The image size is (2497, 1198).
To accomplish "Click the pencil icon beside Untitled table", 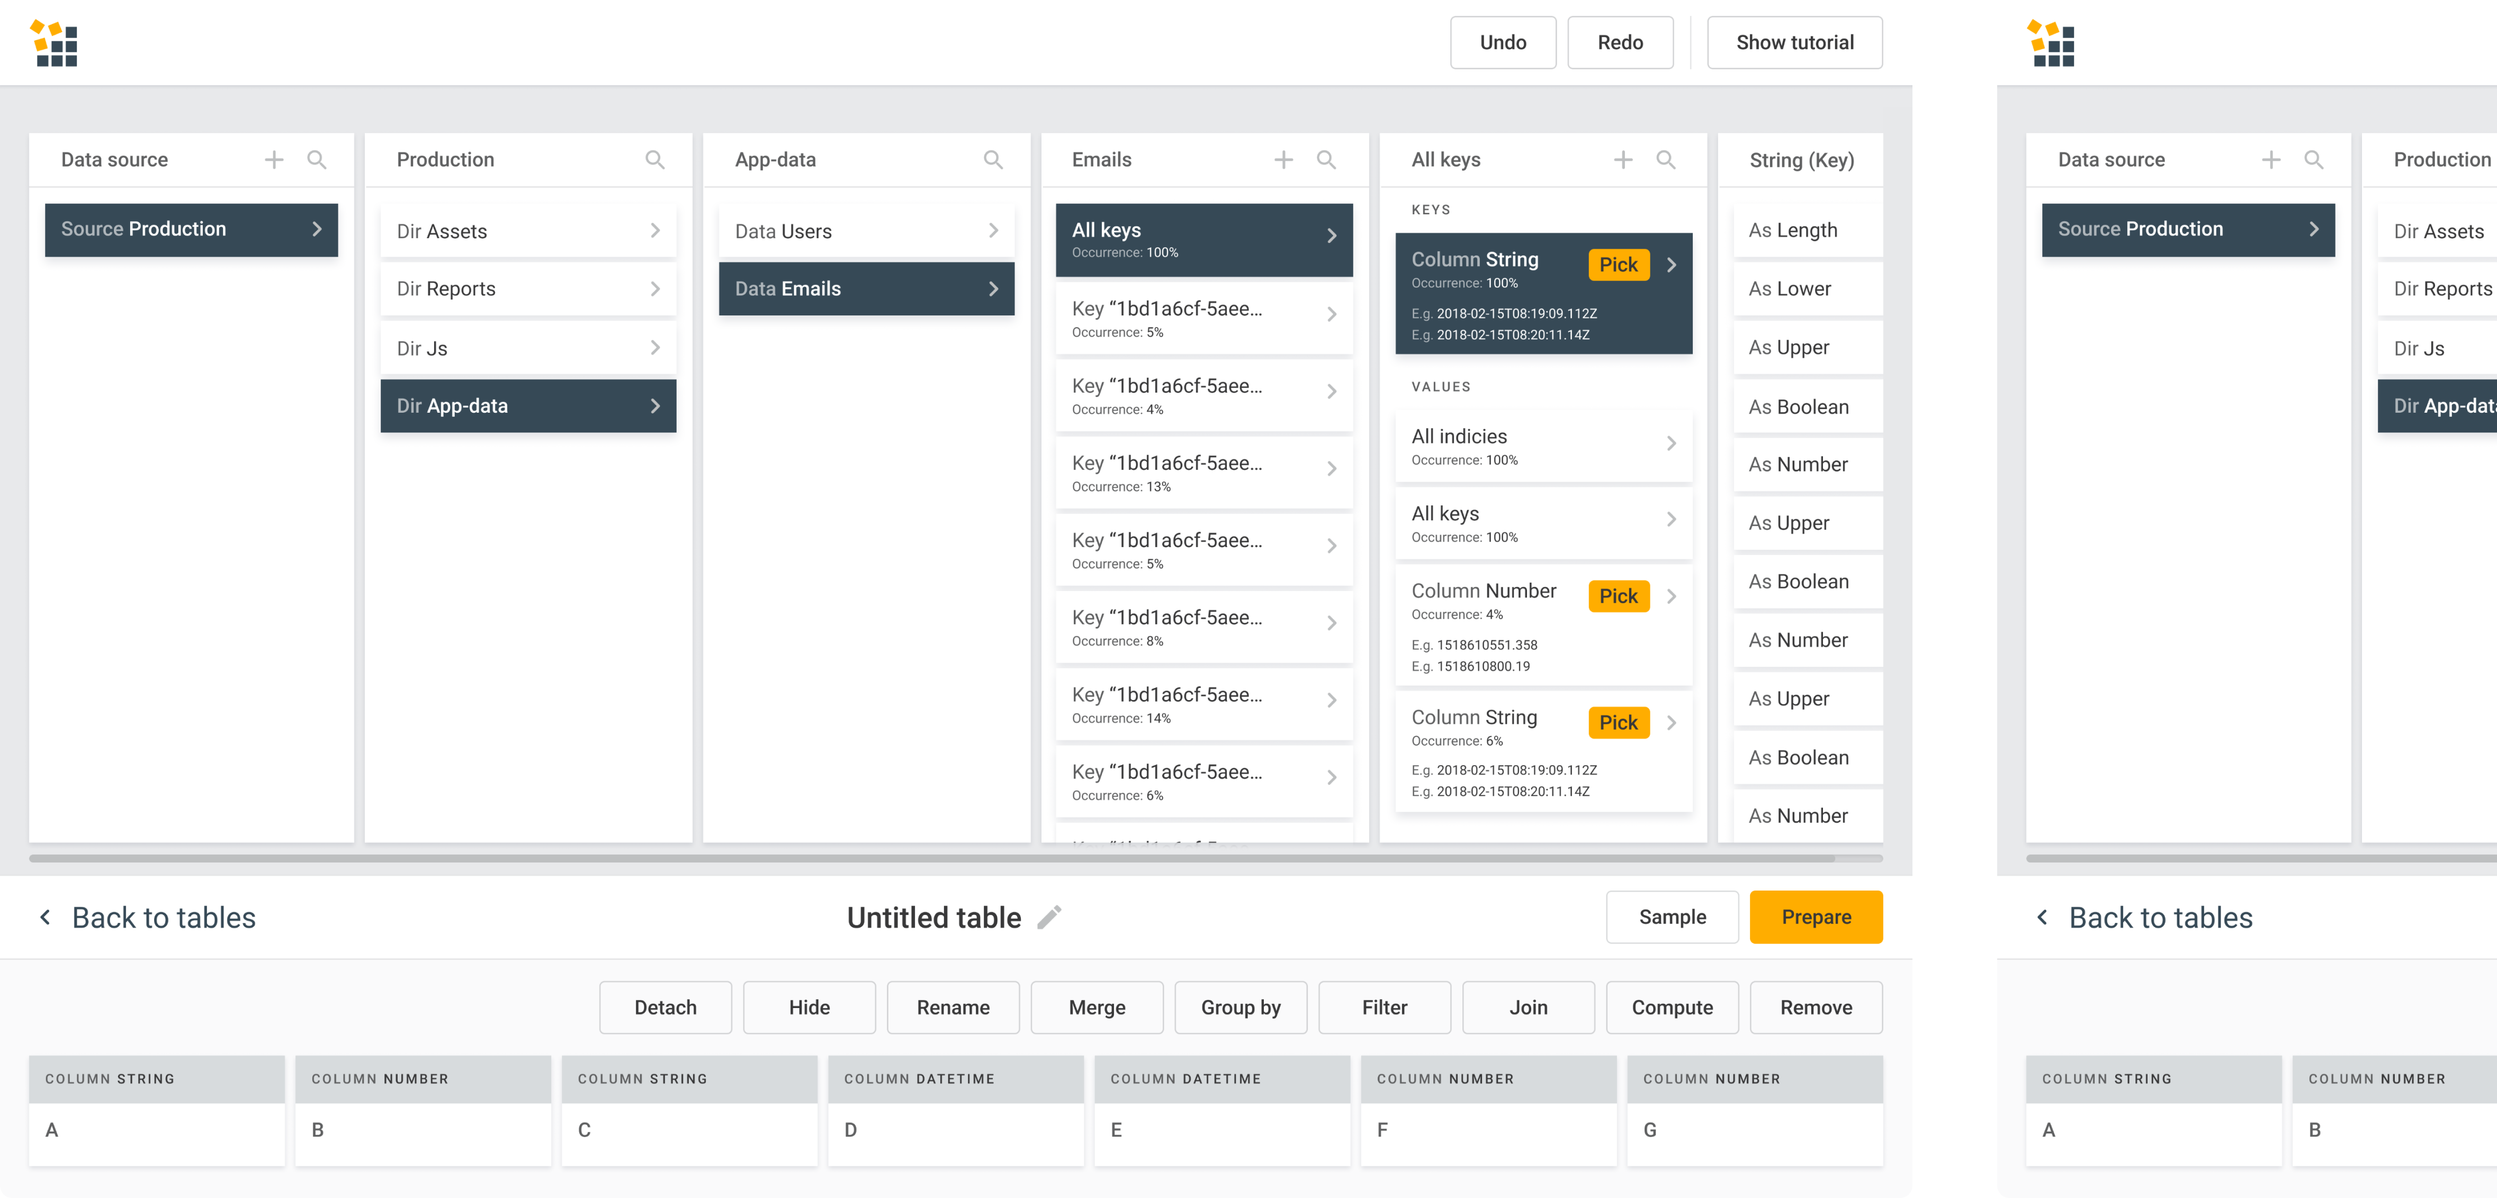I will pyautogui.click(x=1049, y=917).
